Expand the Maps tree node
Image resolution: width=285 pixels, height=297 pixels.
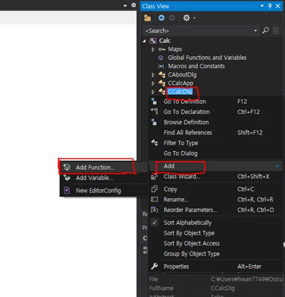pyautogui.click(x=153, y=49)
